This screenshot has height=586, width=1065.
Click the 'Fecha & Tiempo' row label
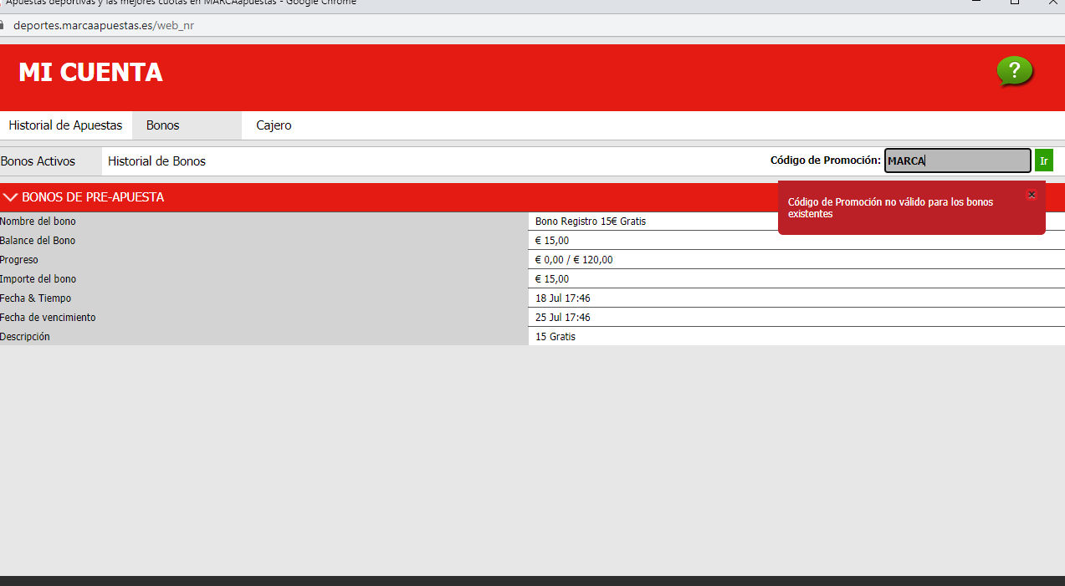[x=35, y=298]
